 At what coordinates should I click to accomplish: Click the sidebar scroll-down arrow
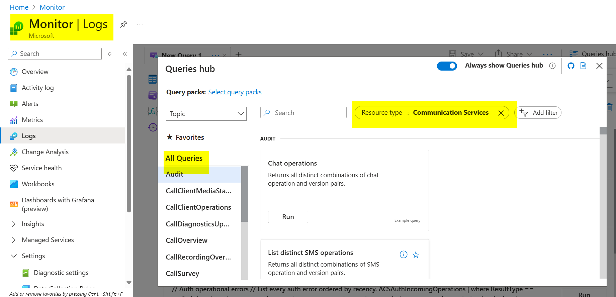(x=129, y=283)
